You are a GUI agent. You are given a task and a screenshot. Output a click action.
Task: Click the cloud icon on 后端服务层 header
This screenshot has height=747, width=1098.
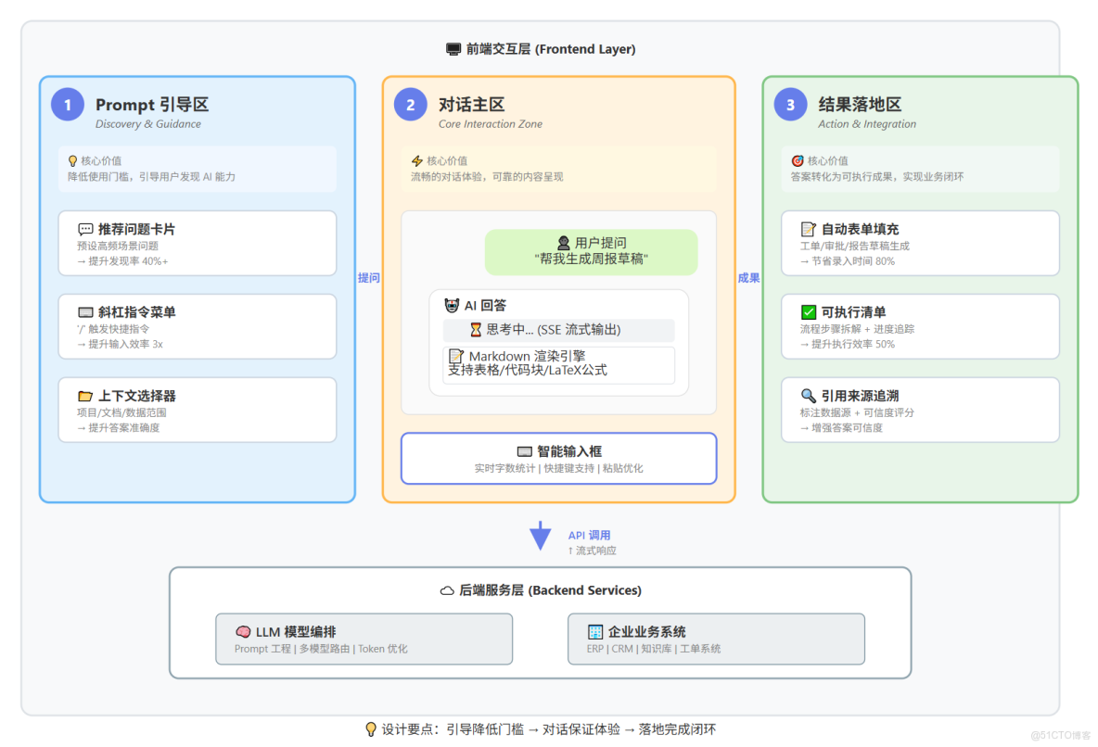coord(448,589)
